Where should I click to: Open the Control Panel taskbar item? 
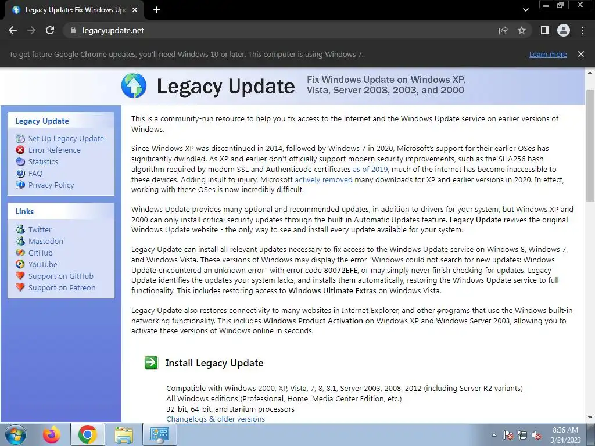point(159,434)
